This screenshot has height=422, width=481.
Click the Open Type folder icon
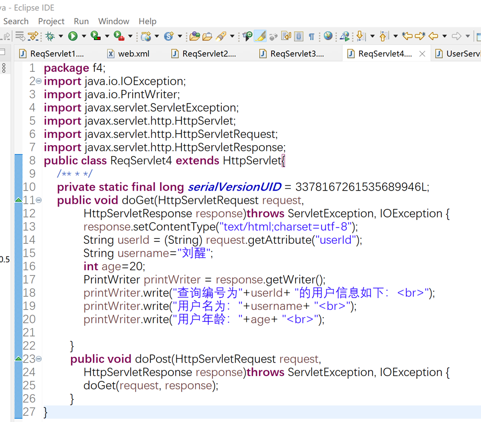[x=195, y=36]
